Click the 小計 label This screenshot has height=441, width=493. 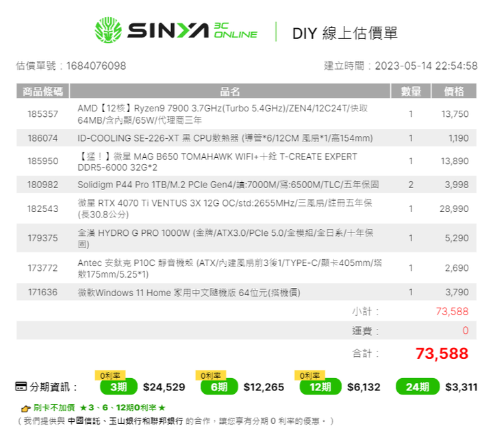point(366,311)
